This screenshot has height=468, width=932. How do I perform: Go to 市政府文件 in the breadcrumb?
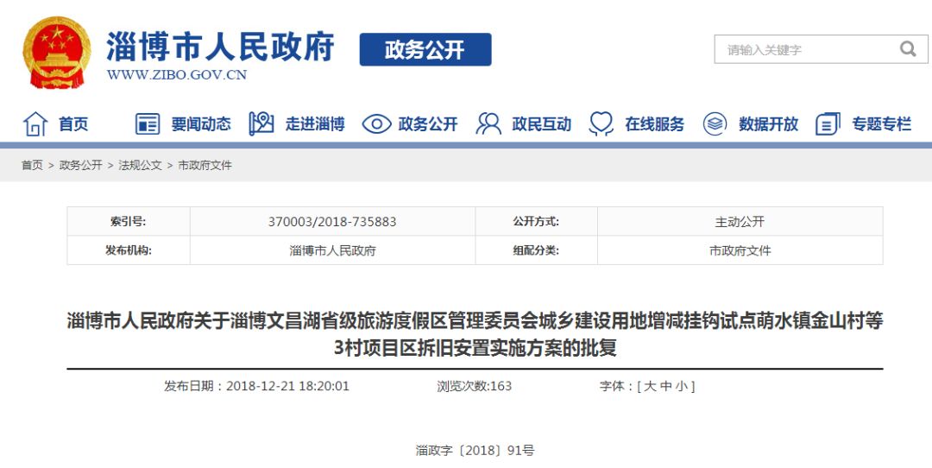[x=205, y=165]
